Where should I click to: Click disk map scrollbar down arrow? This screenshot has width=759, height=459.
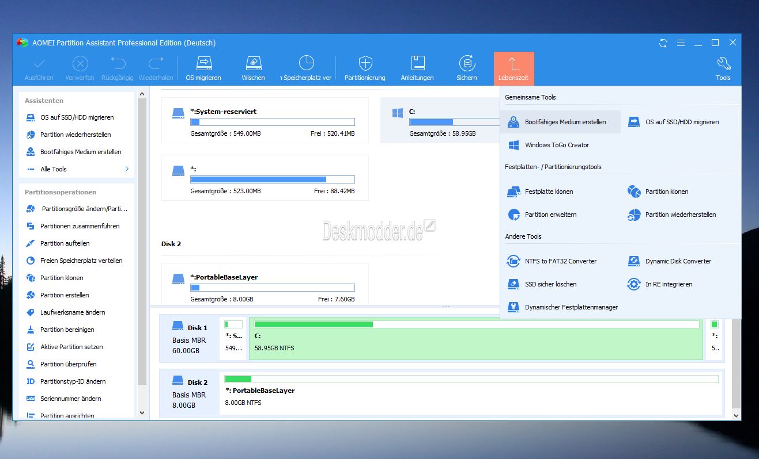tap(735, 415)
